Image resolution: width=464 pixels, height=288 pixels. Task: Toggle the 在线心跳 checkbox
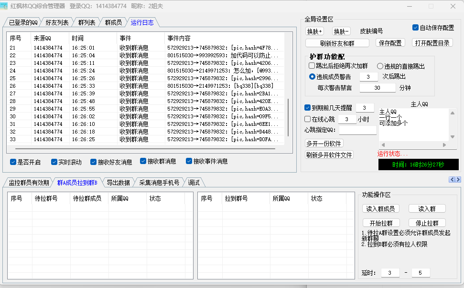pos(308,119)
